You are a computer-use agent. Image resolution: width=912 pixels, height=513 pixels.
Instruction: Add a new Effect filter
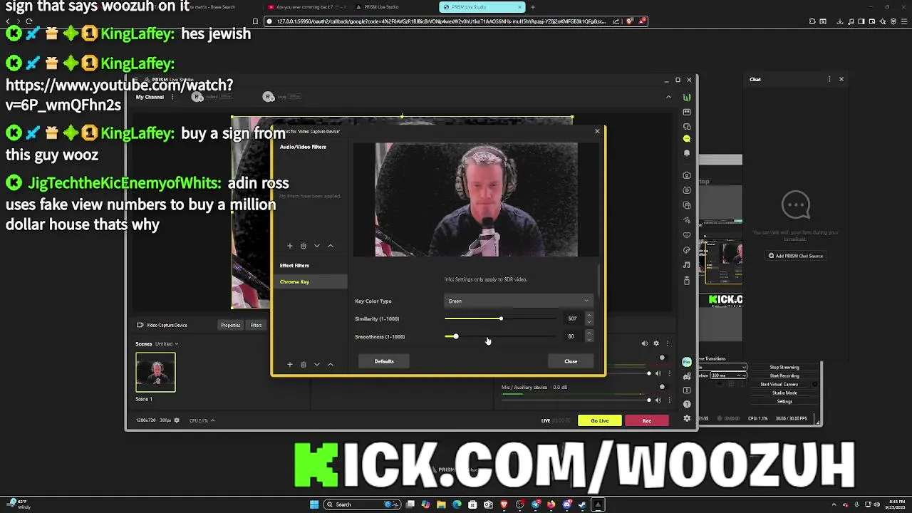[x=290, y=365]
